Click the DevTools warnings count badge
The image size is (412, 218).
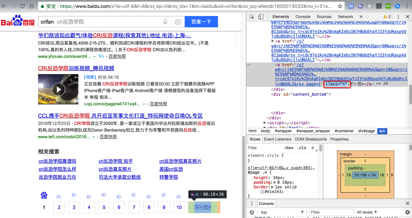(387, 17)
